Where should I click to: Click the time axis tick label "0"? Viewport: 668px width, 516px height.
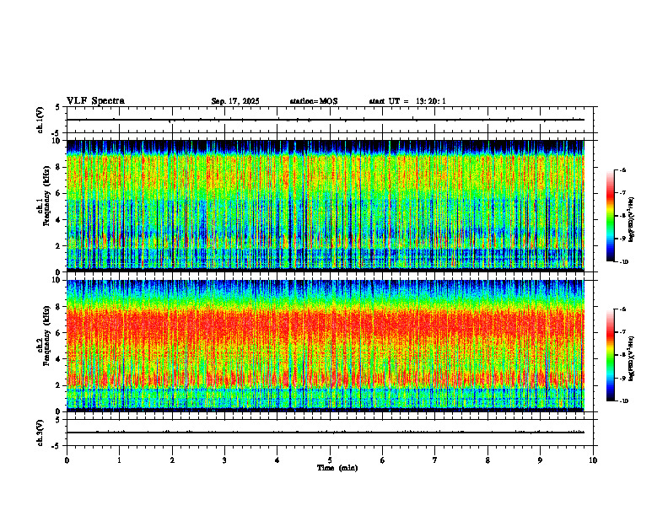(x=67, y=460)
